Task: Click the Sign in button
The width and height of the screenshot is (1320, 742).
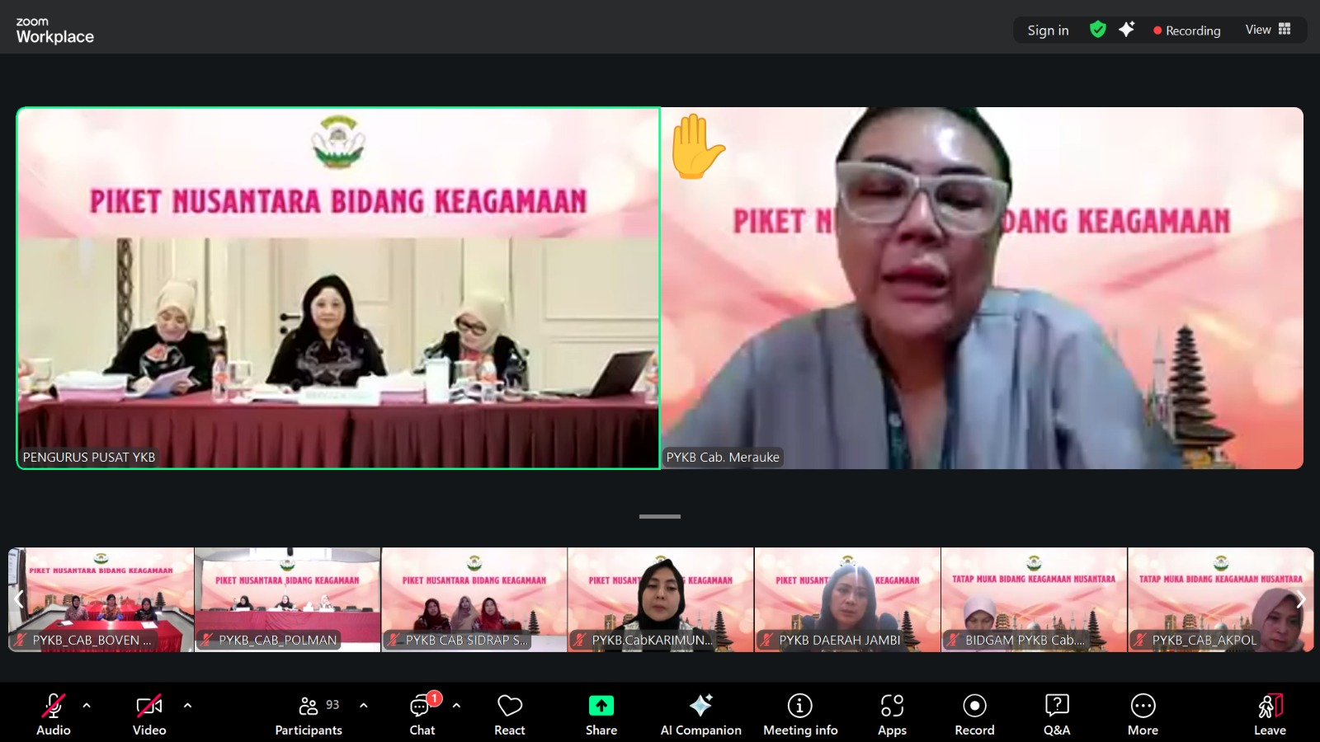Action: coord(1048,31)
